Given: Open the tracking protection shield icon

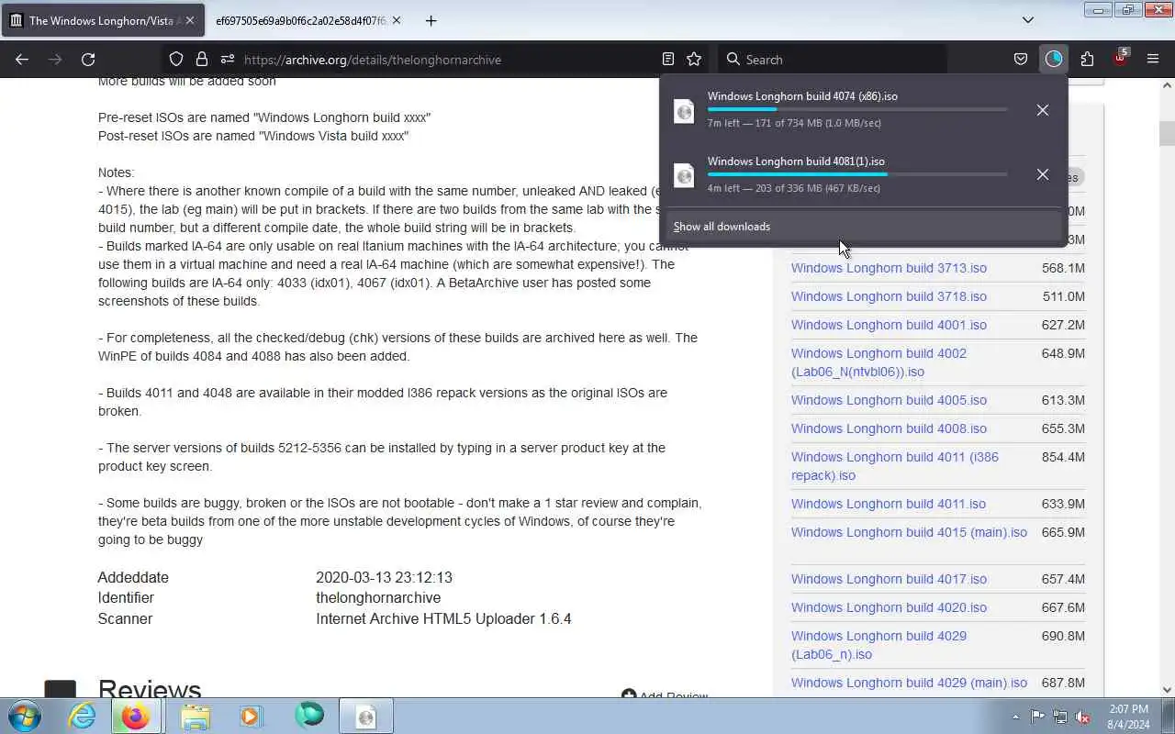Looking at the screenshot, I should pos(176,59).
